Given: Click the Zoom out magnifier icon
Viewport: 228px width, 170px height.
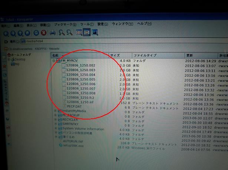Looking at the screenshot, I should 70,32.
